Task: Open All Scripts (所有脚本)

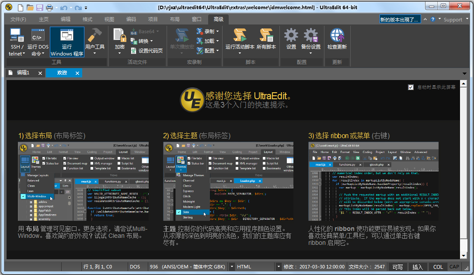Action: [266, 39]
